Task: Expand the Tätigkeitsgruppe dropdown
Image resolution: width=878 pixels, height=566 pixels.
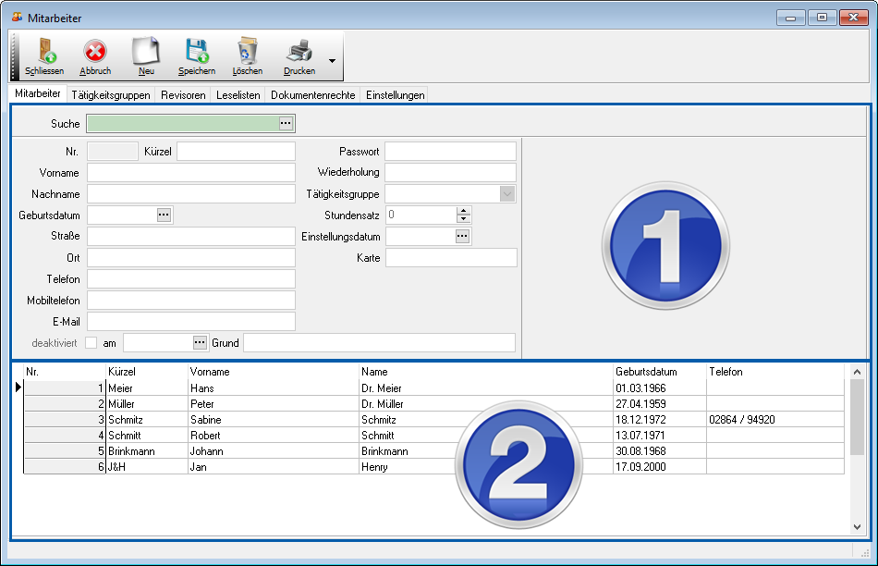Action: (x=506, y=194)
